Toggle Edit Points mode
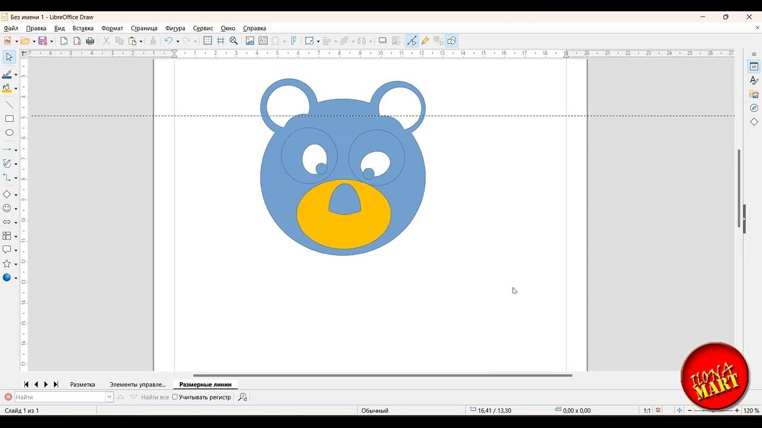762x428 pixels. (x=412, y=41)
